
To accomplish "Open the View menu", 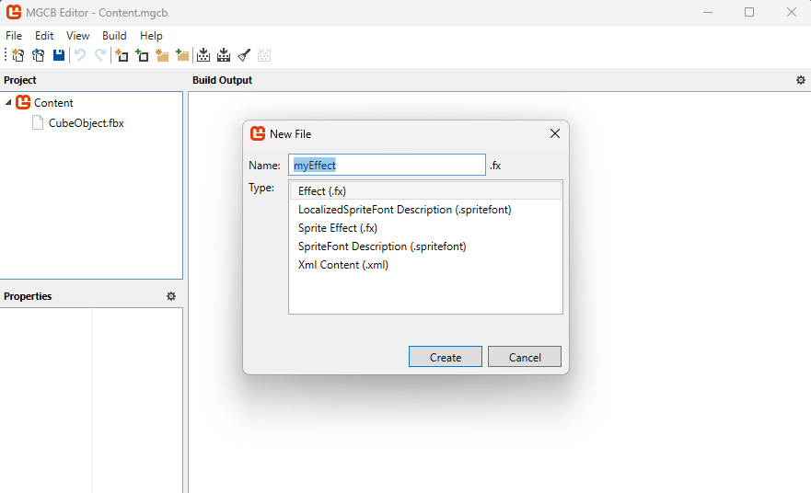I will click(x=77, y=36).
